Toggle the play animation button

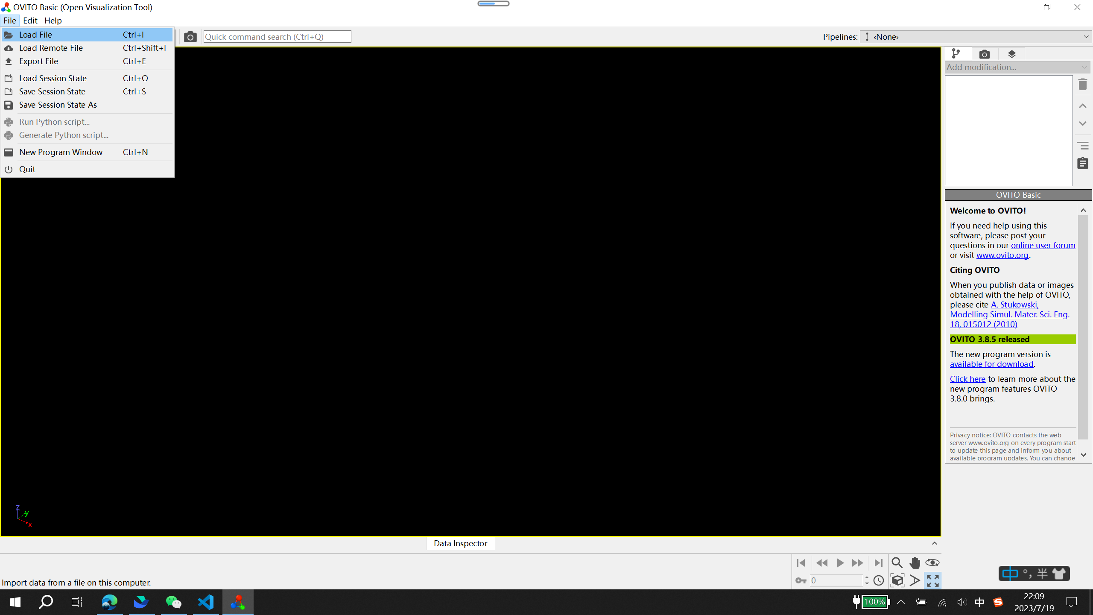click(x=840, y=562)
